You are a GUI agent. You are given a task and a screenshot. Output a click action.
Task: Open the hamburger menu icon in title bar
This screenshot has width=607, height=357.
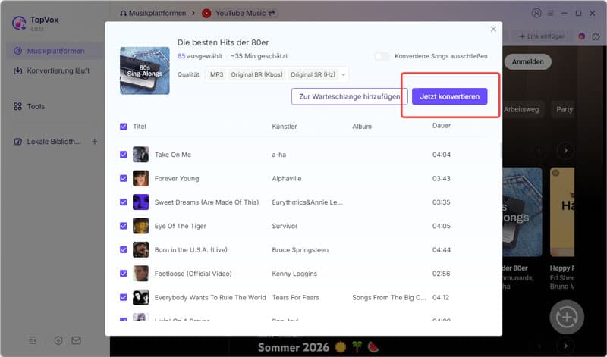(551, 13)
